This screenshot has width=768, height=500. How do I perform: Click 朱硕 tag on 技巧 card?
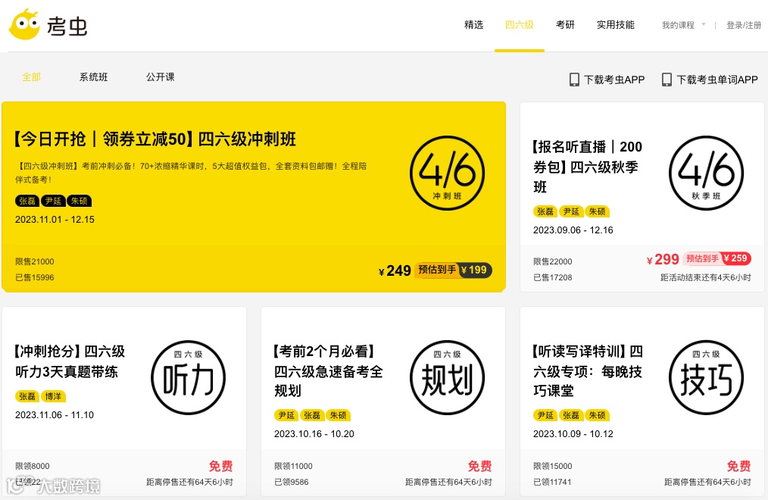(x=597, y=415)
